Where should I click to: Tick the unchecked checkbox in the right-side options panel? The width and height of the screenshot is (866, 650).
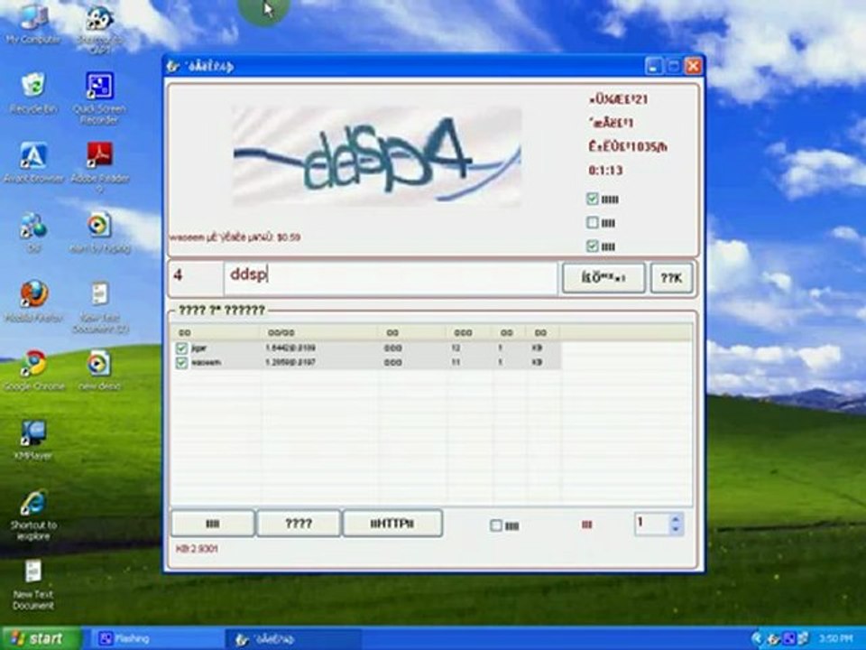pos(592,222)
